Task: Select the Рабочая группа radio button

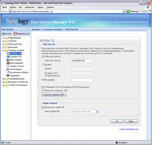Action: pos(43,57)
